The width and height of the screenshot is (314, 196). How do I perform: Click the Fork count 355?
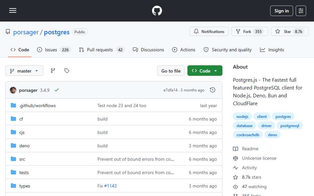click(258, 32)
